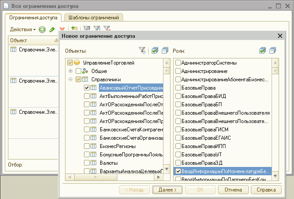Click the window document icon in title bar
This screenshot has width=294, height=199.
click(x=6, y=6)
